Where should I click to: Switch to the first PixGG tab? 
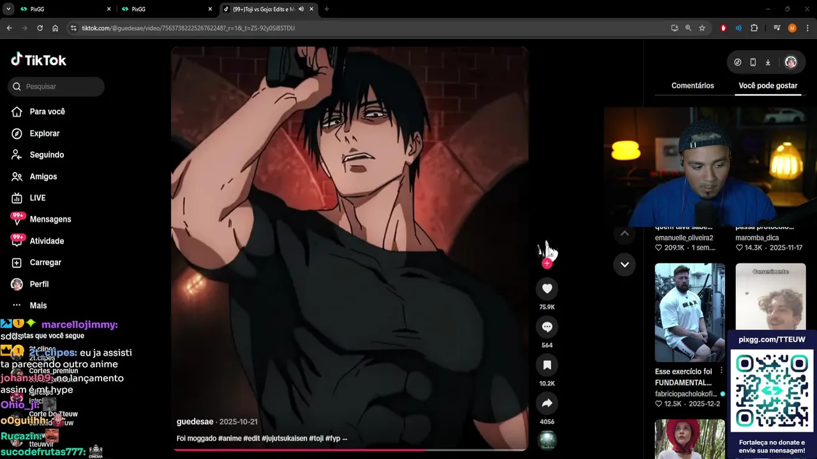click(x=64, y=9)
